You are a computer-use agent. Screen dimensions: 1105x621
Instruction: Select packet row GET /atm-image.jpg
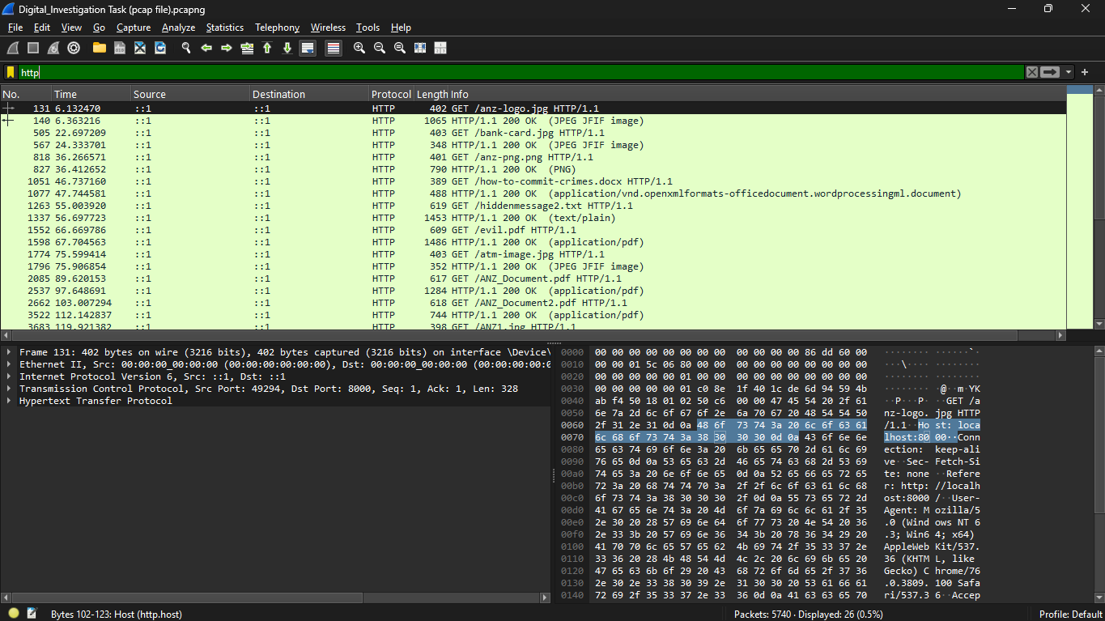coord(533,254)
